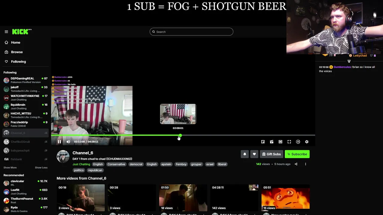This screenshot has height=215, width=383.
Task: Open liquidbrain channel in the sidebar
Action: tap(25, 107)
